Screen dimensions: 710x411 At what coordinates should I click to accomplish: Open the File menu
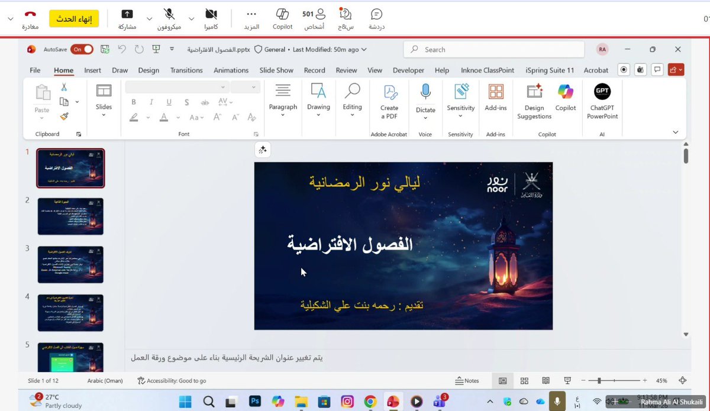point(35,70)
